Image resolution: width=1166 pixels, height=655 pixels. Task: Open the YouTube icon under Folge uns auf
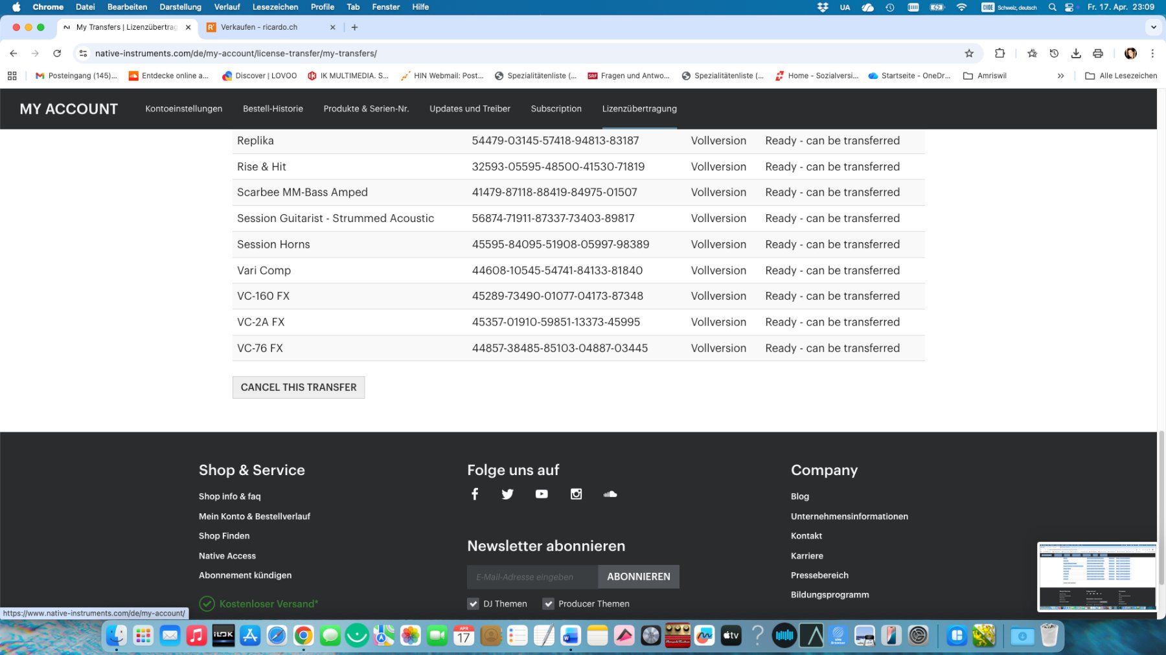tap(542, 494)
